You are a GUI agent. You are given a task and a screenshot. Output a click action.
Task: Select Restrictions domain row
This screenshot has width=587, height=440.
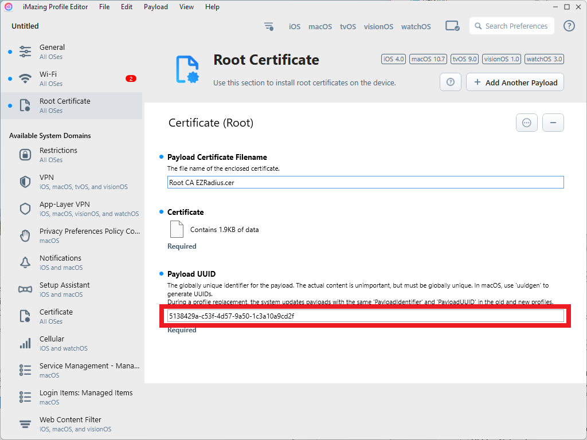71,155
